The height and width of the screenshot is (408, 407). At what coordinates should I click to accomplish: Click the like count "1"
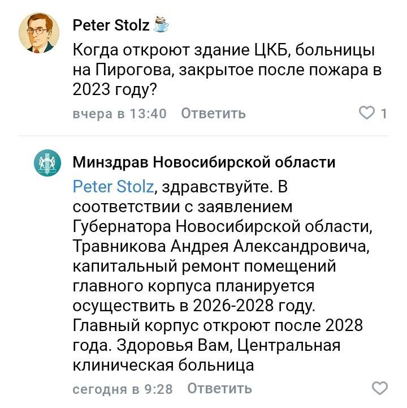tap(384, 113)
